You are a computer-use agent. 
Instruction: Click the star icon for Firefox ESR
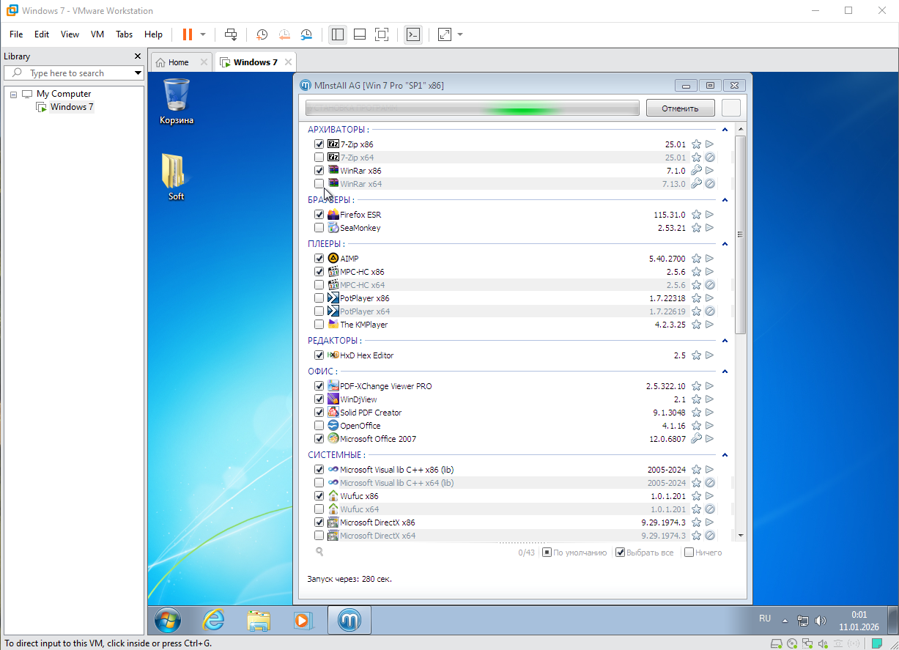pyautogui.click(x=697, y=215)
